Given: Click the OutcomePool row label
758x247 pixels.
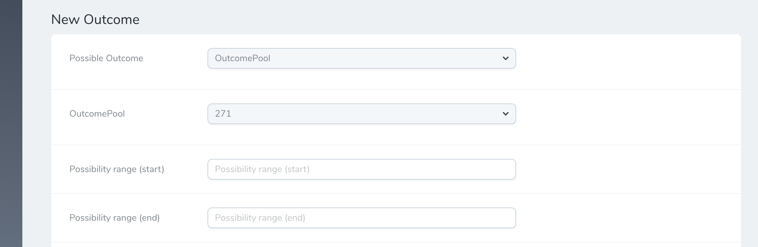Looking at the screenshot, I should 97,113.
